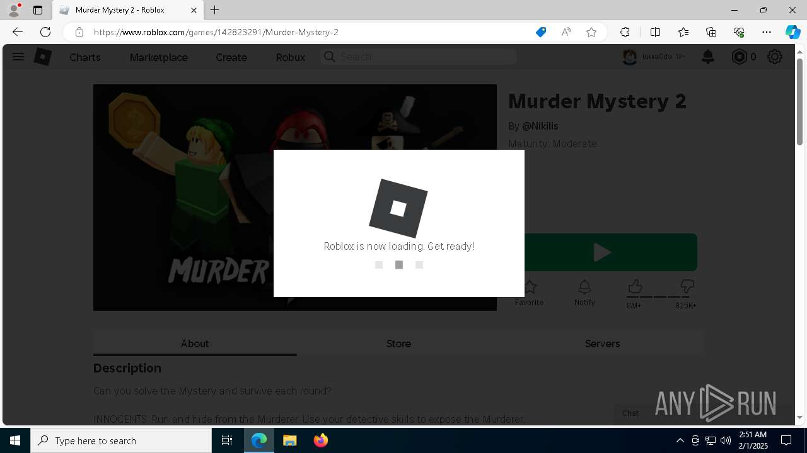The width and height of the screenshot is (807, 453).
Task: Click the scrollbar down arrow
Action: (799, 418)
